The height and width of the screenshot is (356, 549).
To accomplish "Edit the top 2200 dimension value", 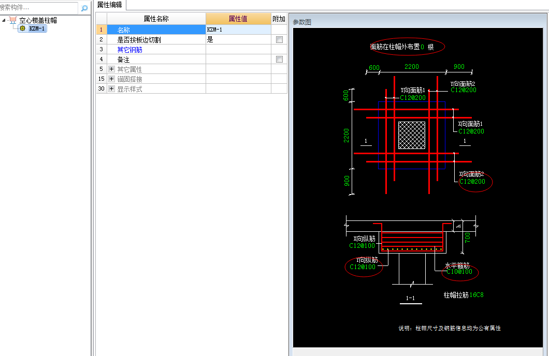I will [x=411, y=66].
